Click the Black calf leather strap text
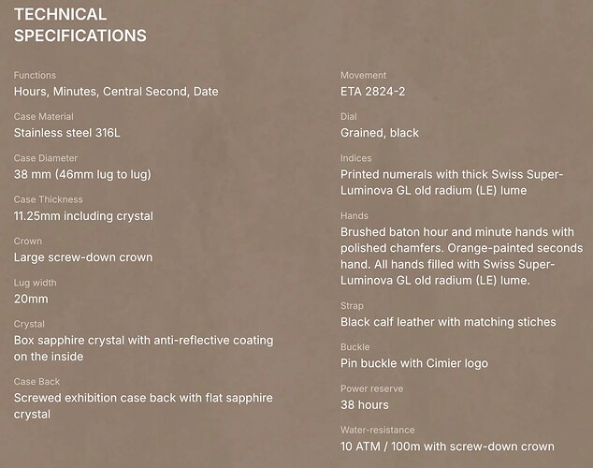The image size is (593, 468). (448, 322)
